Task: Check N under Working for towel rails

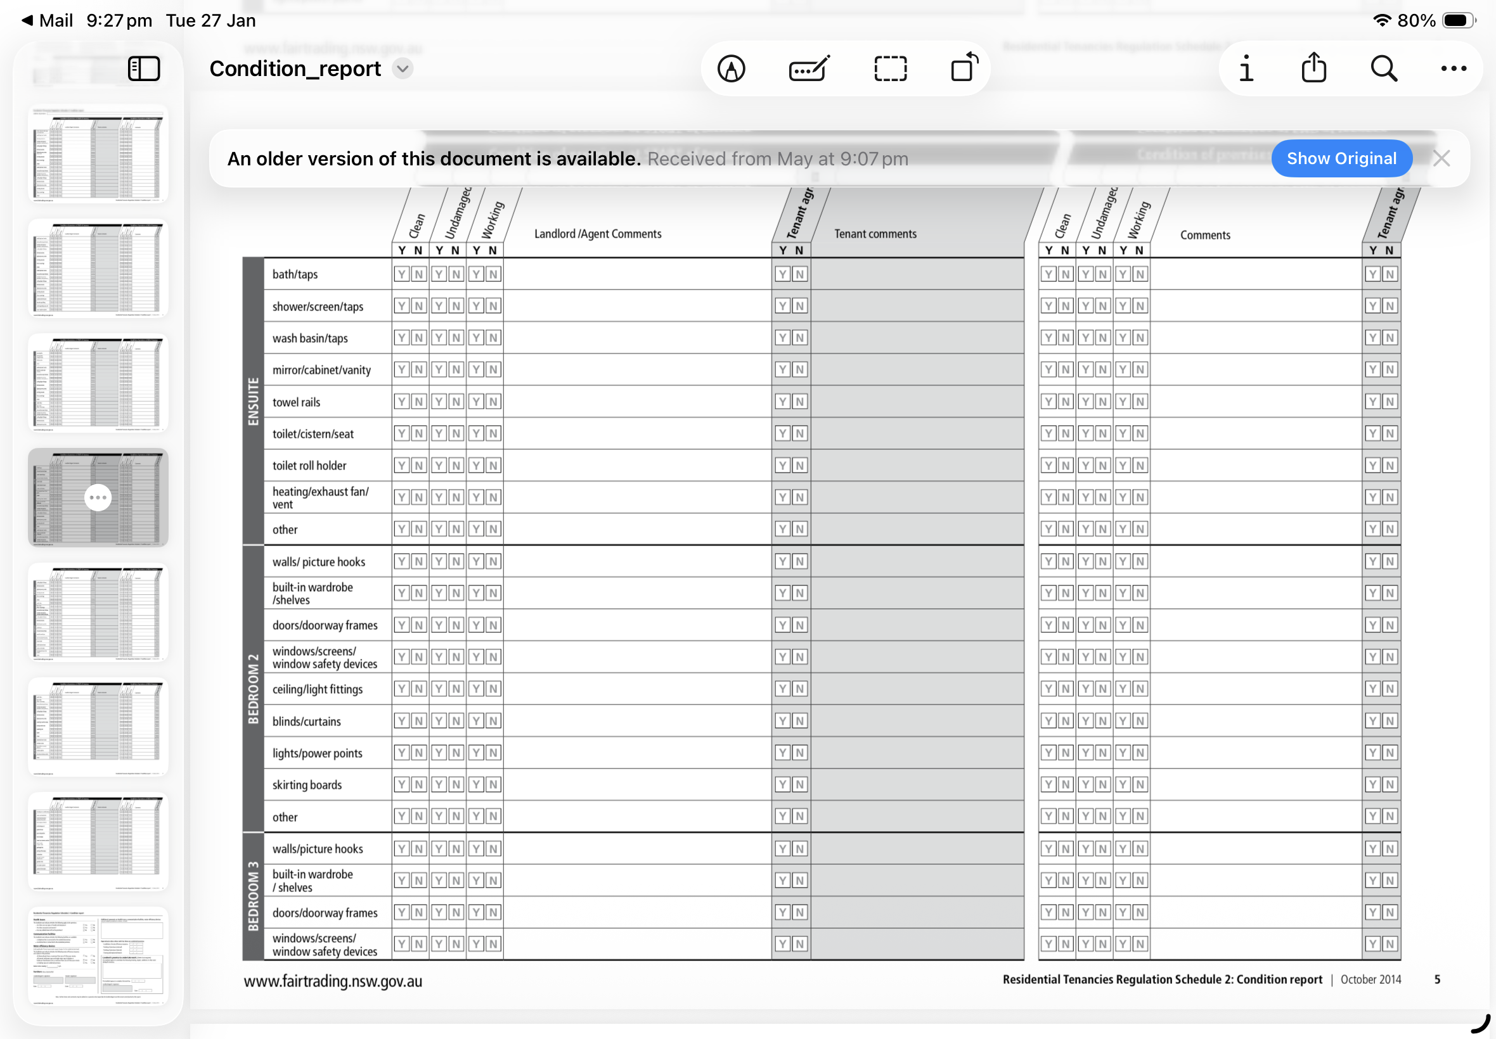Action: [x=494, y=402]
